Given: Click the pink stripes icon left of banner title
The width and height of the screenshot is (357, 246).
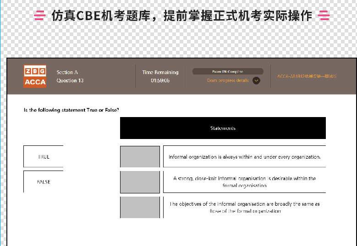Looking at the screenshot, I should pyautogui.click(x=40, y=16).
